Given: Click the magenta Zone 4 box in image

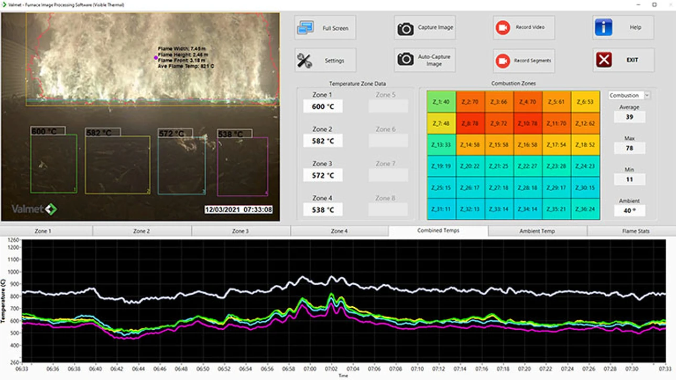Looking at the screenshot, I should point(243,166).
